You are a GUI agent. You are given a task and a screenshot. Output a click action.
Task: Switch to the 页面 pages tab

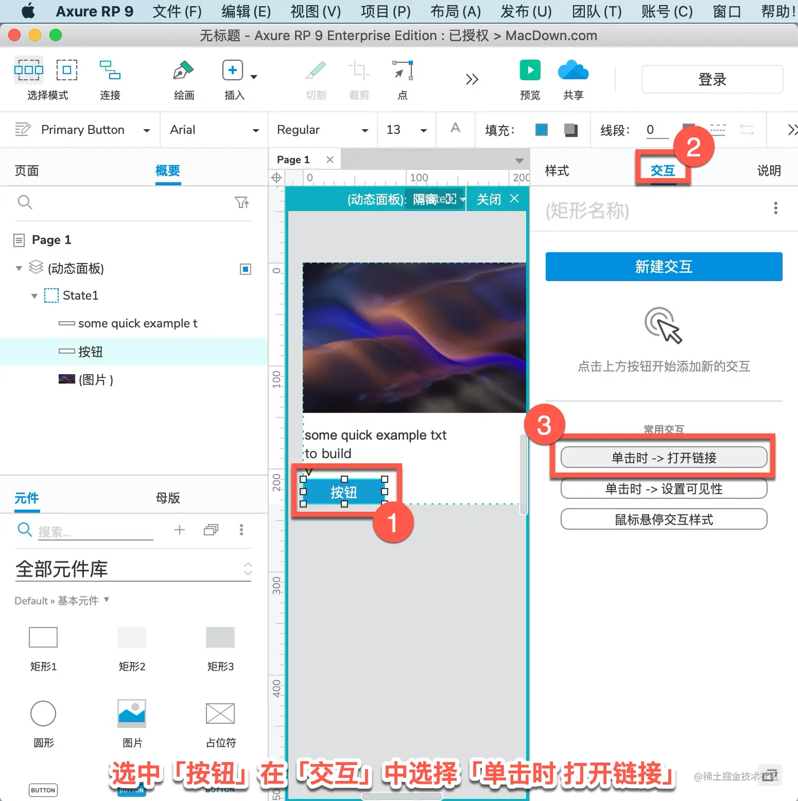click(27, 170)
